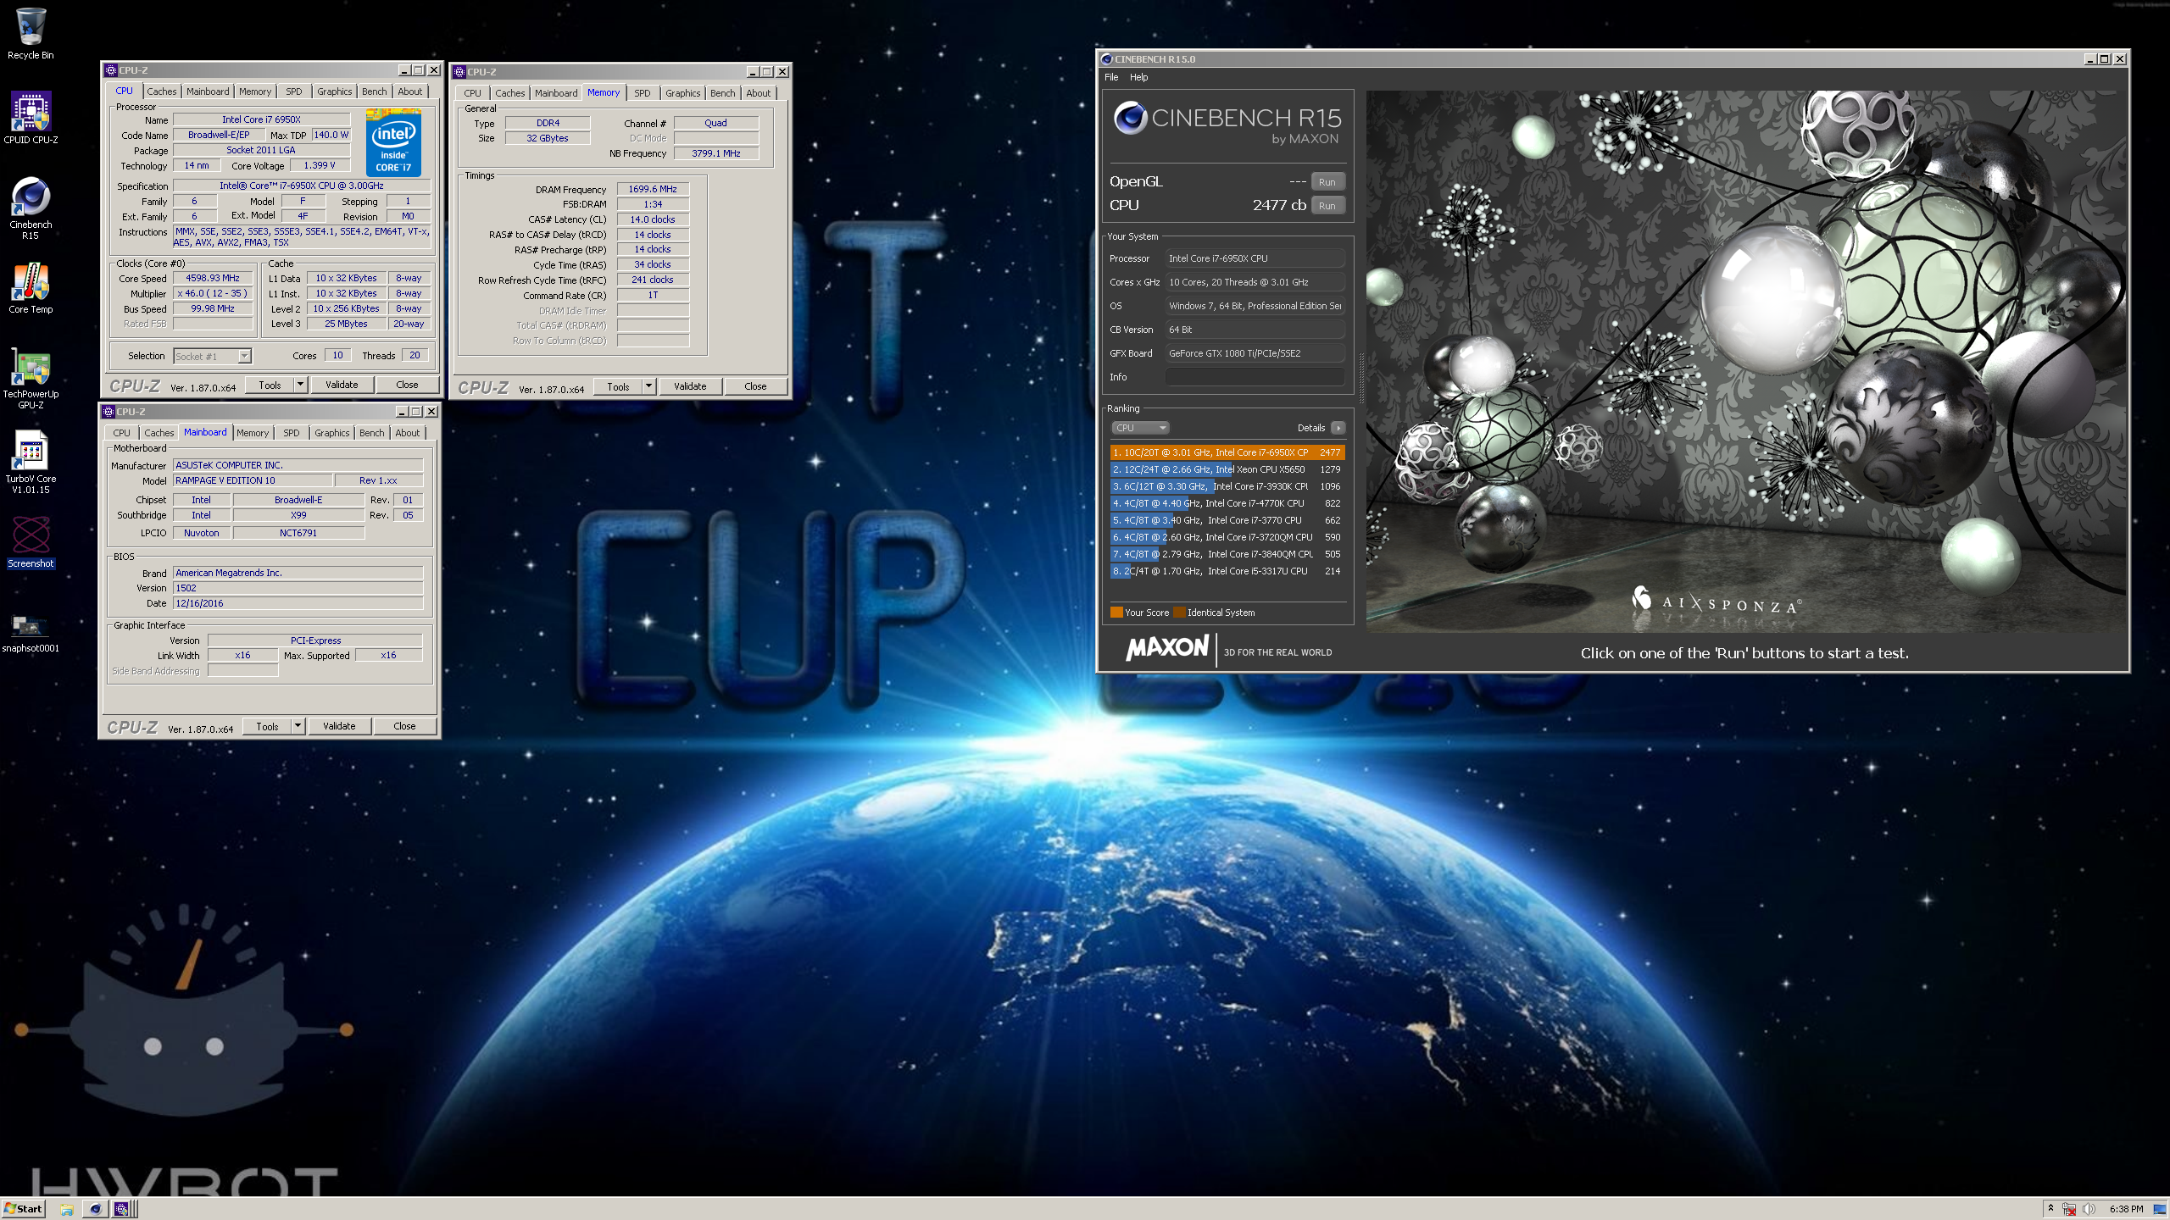
Task: Click the Show desktop button in taskbar
Action: coord(2160,1209)
